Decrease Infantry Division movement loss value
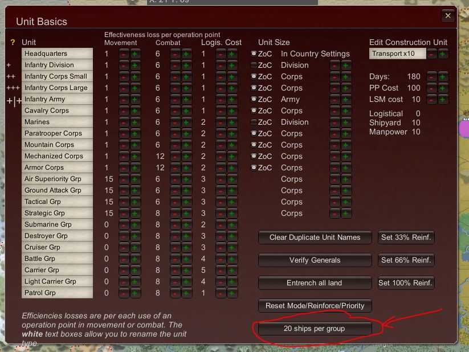Screen dimensions: 469x352 click(x=124, y=66)
